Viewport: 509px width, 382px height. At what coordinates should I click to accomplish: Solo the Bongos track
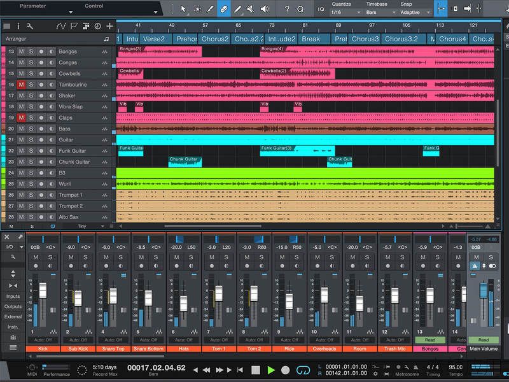point(31,52)
